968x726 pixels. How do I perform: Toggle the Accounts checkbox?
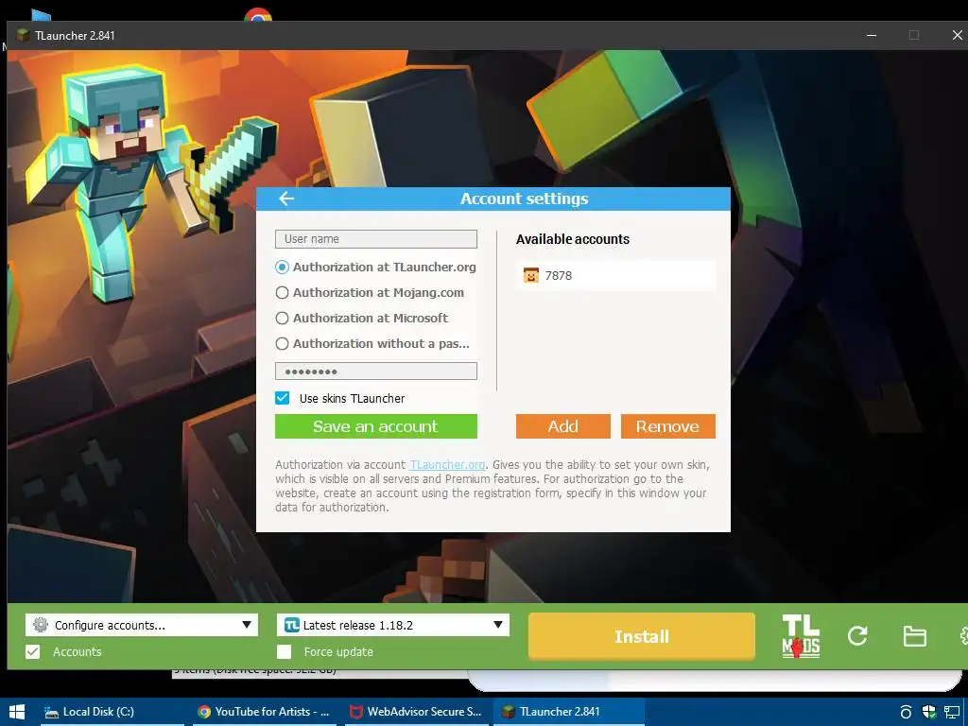pyautogui.click(x=33, y=651)
